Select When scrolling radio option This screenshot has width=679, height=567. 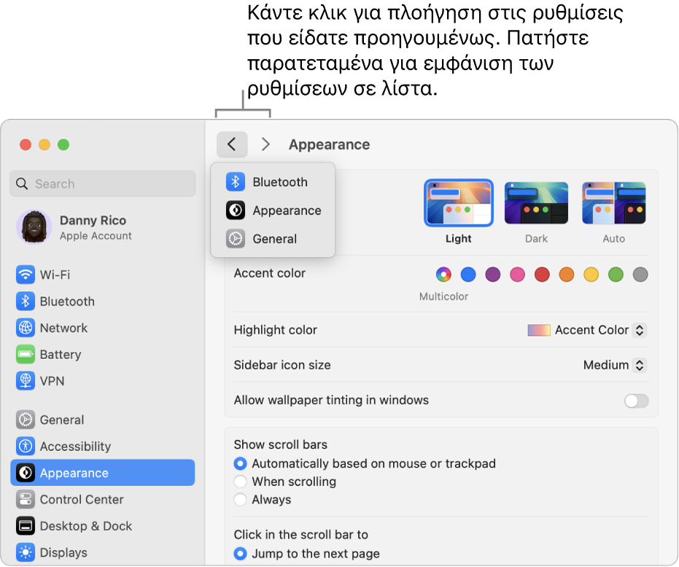[x=240, y=482]
